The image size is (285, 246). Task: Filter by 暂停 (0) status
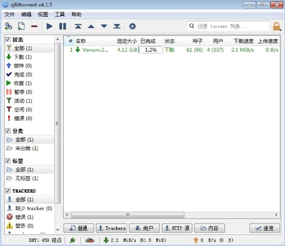[x=30, y=92]
